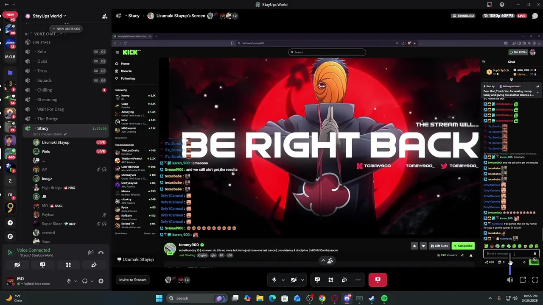Image resolution: width=543 pixels, height=305 pixels.
Task: Click Add a Server plus icon
Action: tap(10, 223)
